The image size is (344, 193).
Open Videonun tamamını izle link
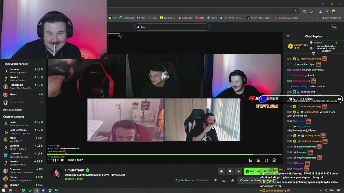(x=257, y=180)
